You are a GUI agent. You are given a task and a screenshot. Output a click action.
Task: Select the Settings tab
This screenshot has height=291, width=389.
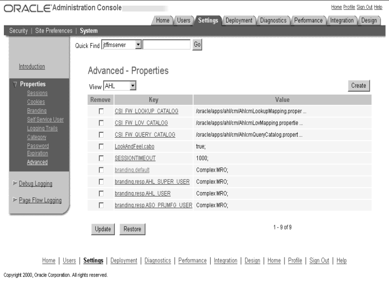point(208,20)
